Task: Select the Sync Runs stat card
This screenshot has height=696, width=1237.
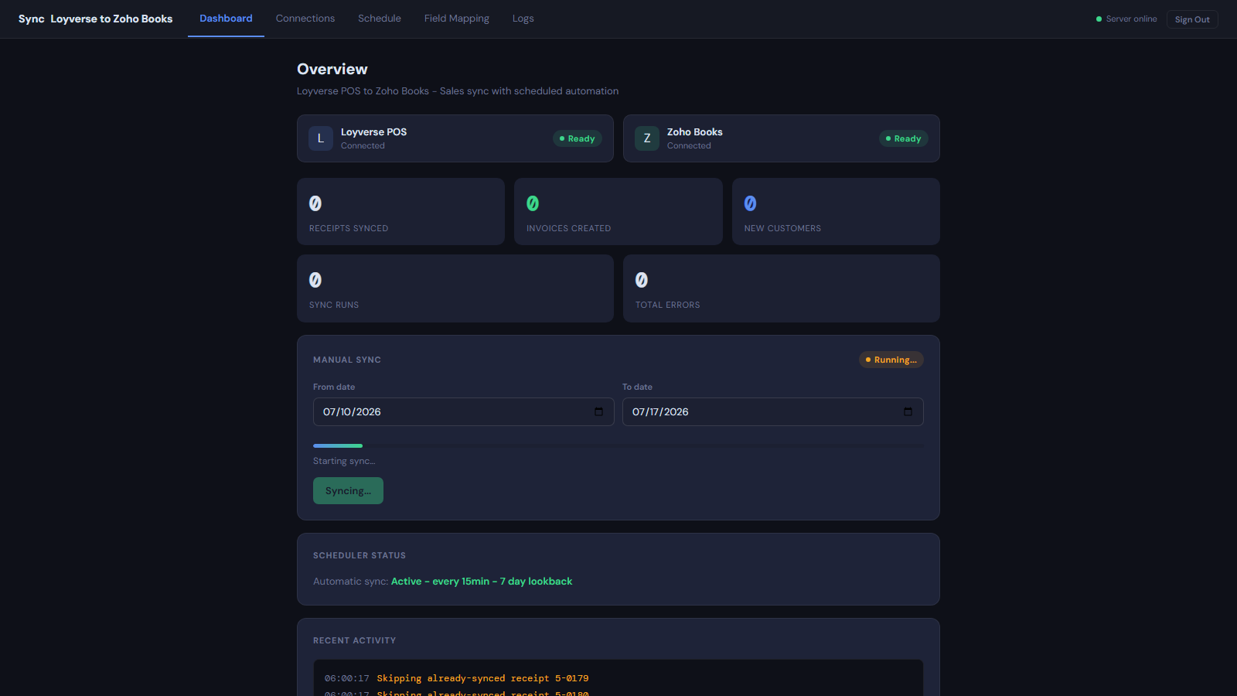Action: click(455, 288)
